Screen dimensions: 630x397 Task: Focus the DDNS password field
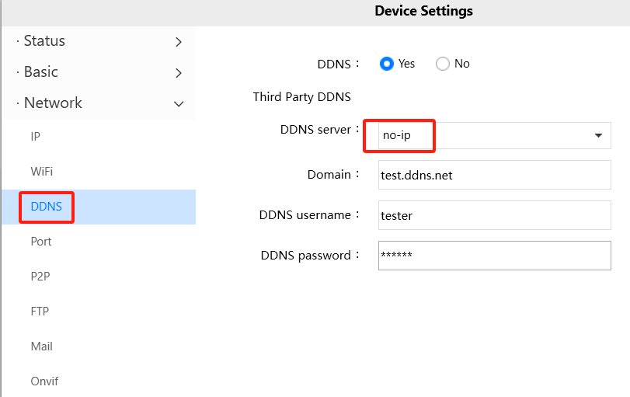(494, 255)
